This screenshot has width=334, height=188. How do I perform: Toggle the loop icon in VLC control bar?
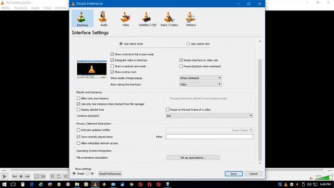pyautogui.click(x=58, y=177)
